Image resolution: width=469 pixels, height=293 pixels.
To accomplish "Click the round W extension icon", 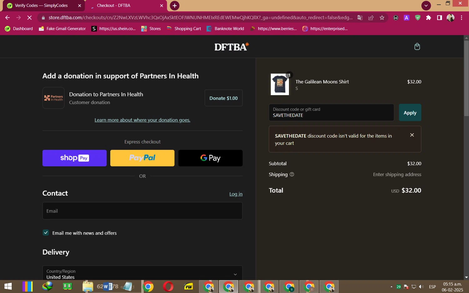I will pyautogui.click(x=396, y=18).
